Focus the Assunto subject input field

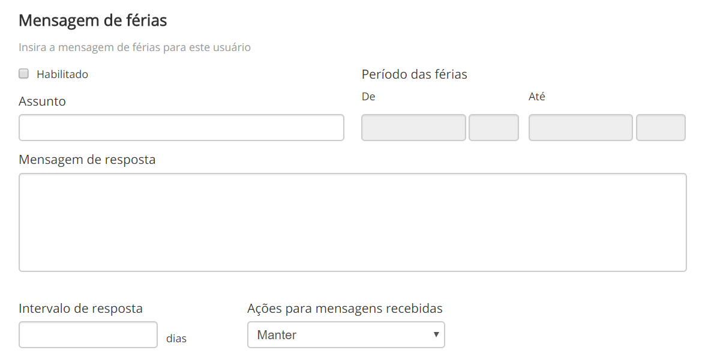pyautogui.click(x=181, y=127)
